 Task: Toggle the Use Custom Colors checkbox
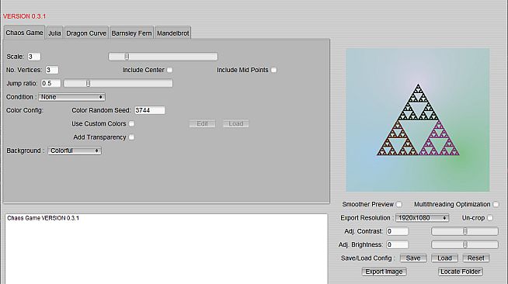131,123
